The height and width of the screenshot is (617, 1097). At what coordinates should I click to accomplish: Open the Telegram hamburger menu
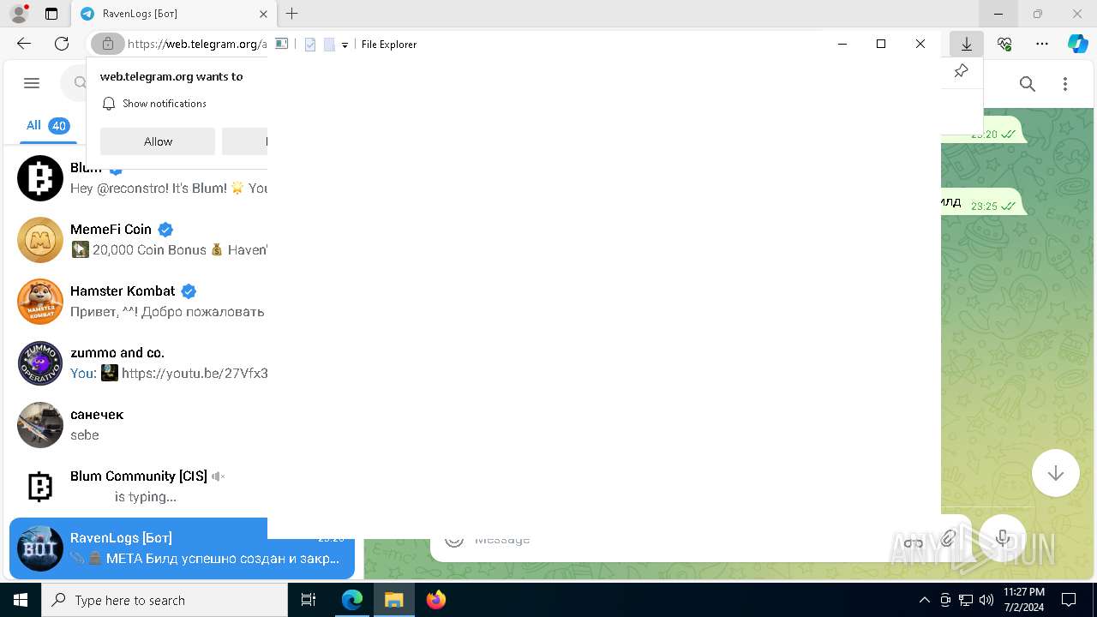click(x=32, y=83)
